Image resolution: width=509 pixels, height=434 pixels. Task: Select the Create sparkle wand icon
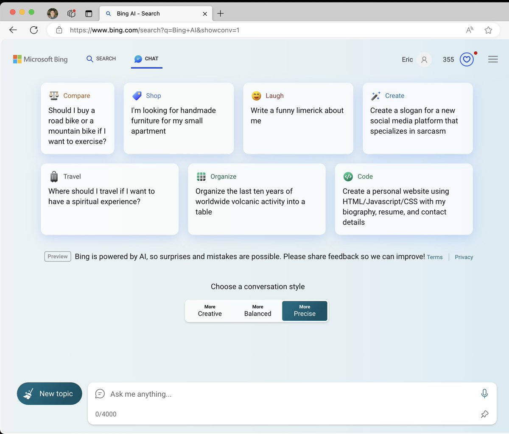(x=375, y=95)
